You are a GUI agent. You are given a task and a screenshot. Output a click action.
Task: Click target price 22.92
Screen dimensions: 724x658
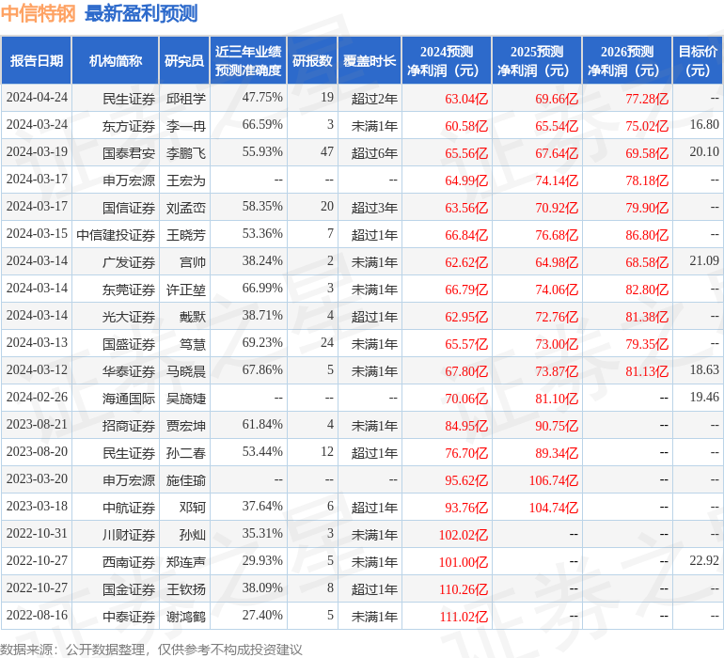(x=704, y=560)
